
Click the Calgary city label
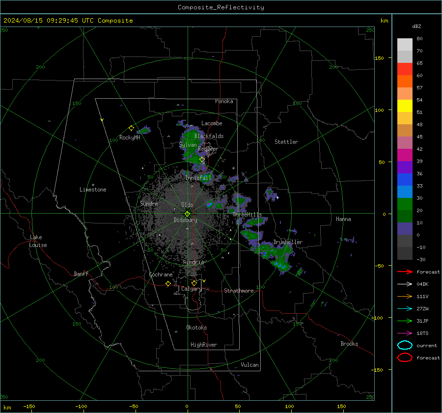click(192, 289)
